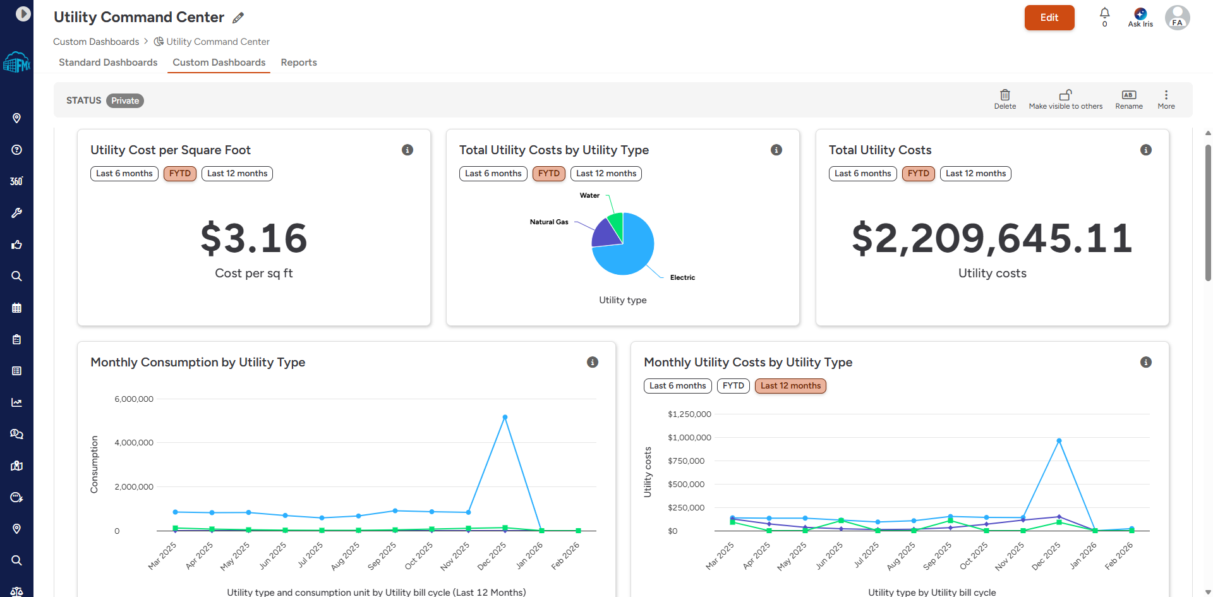This screenshot has height=597, width=1213.
Task: Open the sidebar wrench maintenance icon
Action: coord(17,213)
